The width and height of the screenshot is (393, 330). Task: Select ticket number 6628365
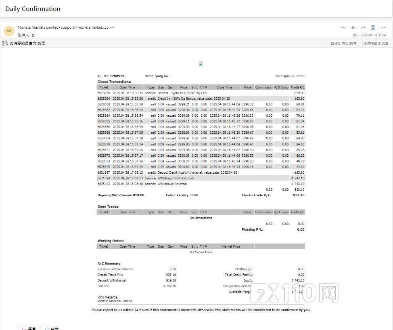104,121
